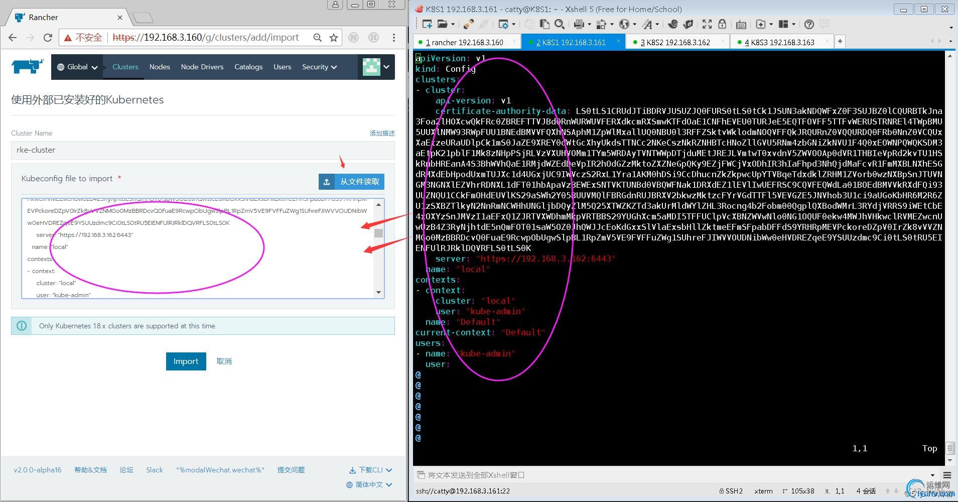Reload the Rancher page in the browser
This screenshot has height=502, width=958.
tap(48, 38)
